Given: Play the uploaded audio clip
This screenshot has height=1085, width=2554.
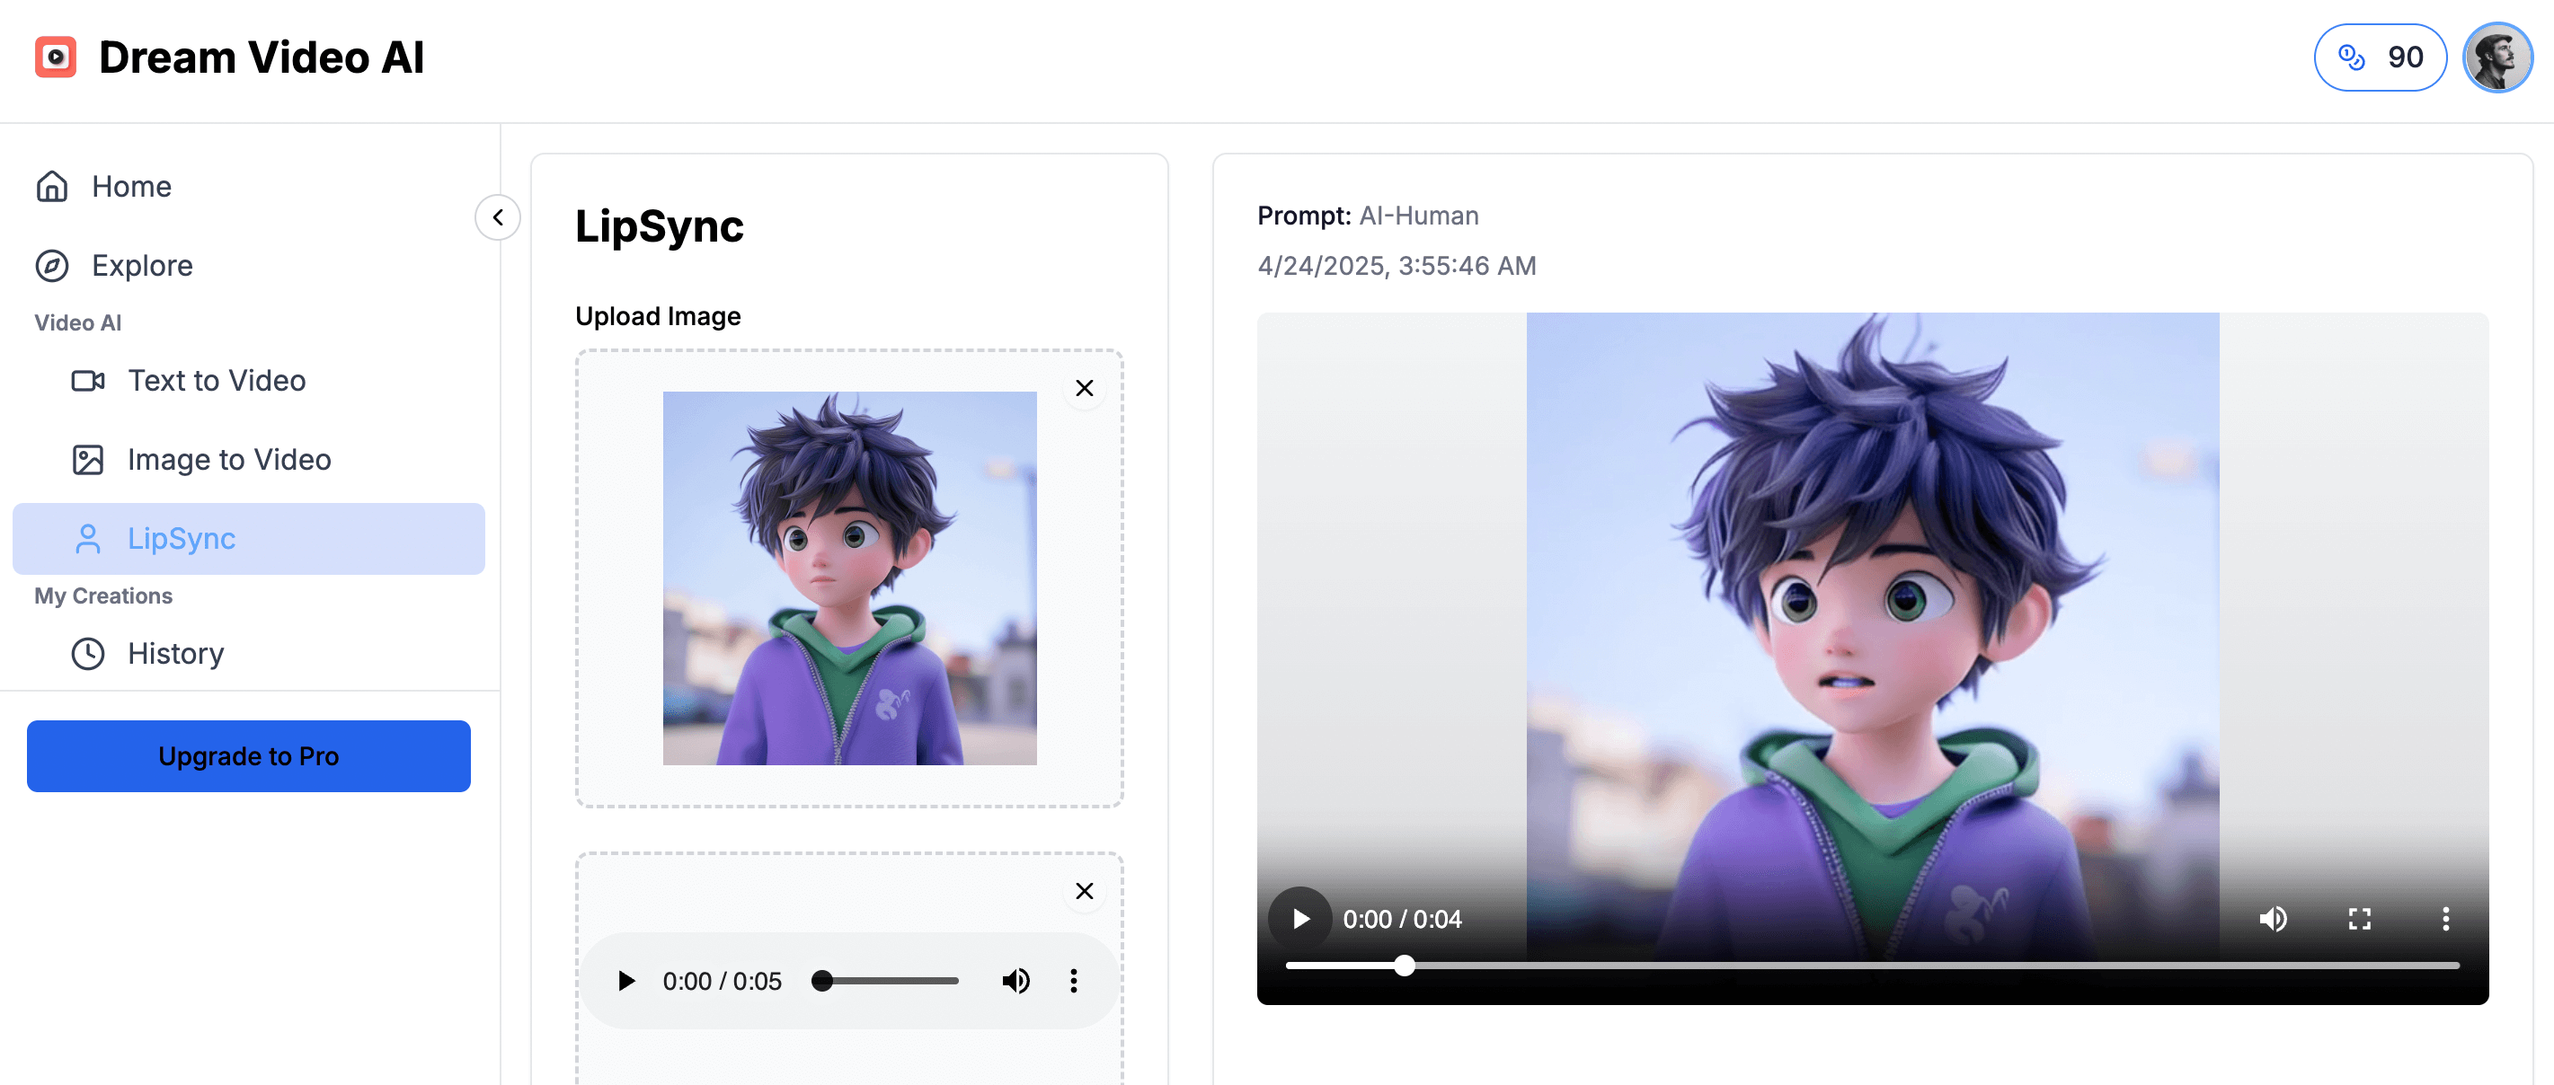Looking at the screenshot, I should [625, 981].
